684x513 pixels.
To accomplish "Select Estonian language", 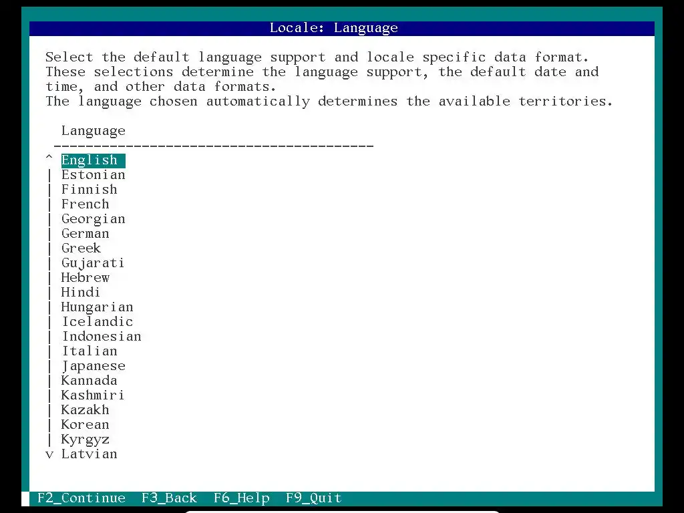I will (93, 175).
